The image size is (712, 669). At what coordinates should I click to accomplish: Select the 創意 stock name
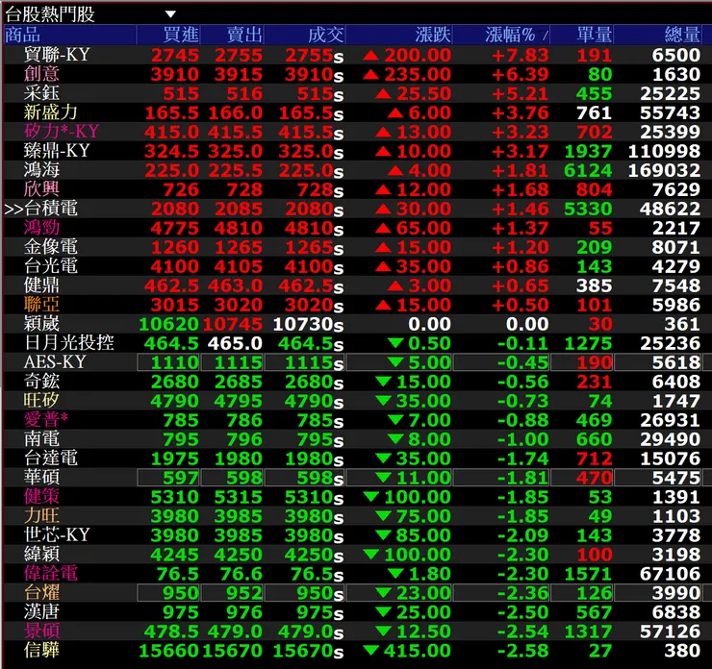(41, 73)
